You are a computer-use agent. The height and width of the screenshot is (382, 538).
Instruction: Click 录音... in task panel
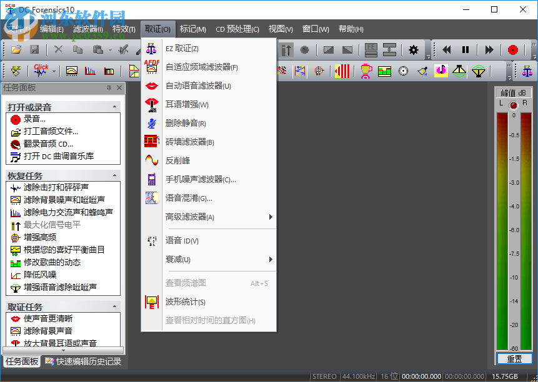point(28,119)
